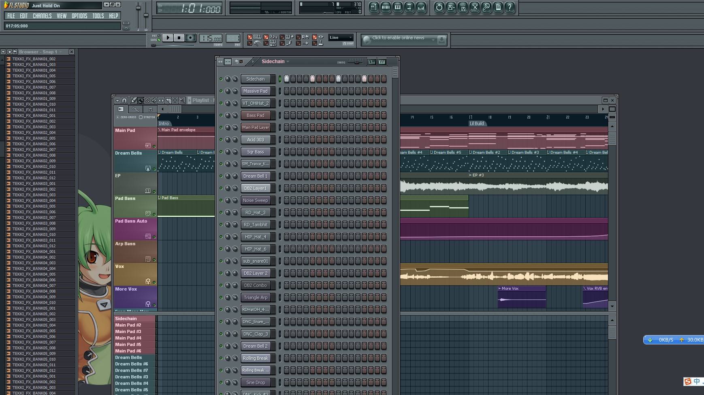Start playback with the play button
Screen dimensions: 704x395
168,38
